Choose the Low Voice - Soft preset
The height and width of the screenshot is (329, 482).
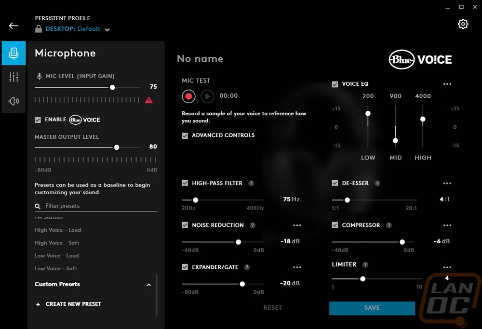tap(56, 269)
